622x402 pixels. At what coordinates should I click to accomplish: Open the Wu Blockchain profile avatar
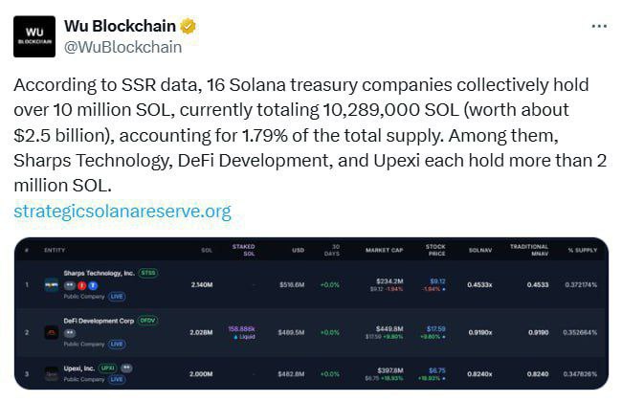tap(34, 36)
